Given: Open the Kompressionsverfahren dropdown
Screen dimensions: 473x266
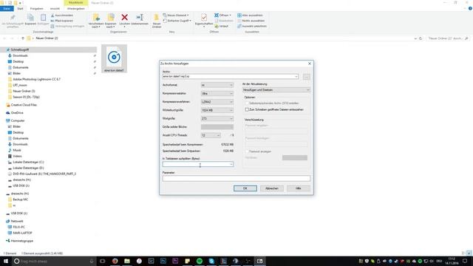Looking at the screenshot, I should [x=217, y=102].
